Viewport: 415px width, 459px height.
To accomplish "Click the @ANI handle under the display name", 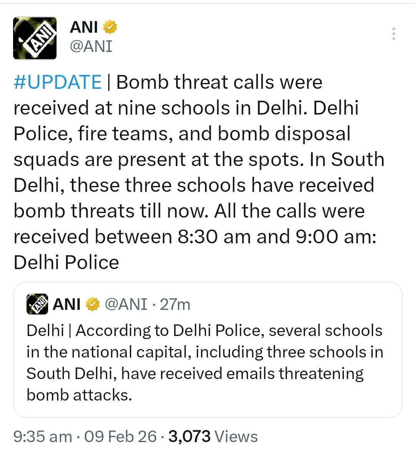I will coord(91,47).
